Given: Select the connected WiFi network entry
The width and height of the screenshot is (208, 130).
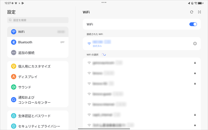Looking at the screenshot, I should (x=142, y=44).
